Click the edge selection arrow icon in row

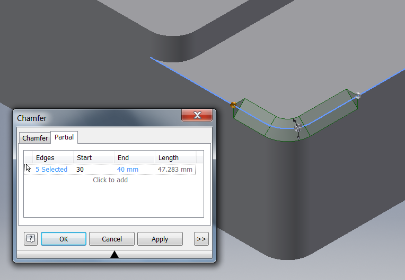[x=29, y=169]
